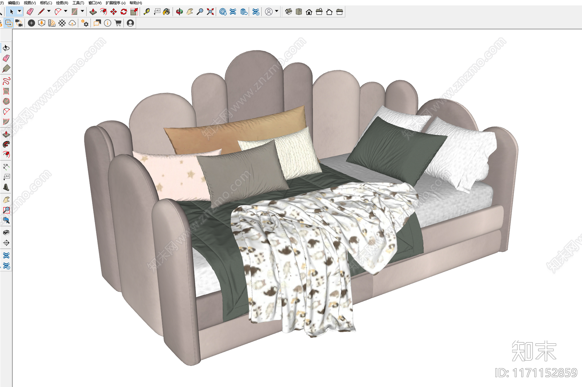
Task: Choose the Scale tool
Action: 134,12
